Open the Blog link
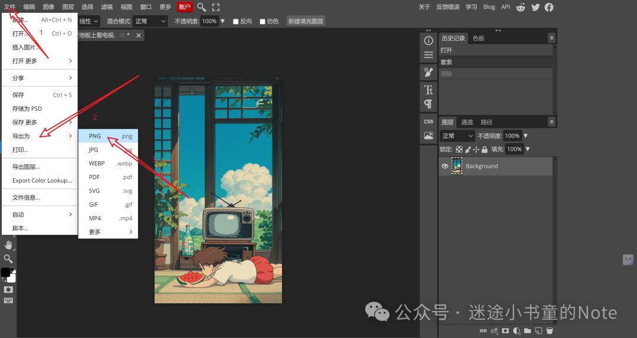637x338 pixels. point(489,7)
